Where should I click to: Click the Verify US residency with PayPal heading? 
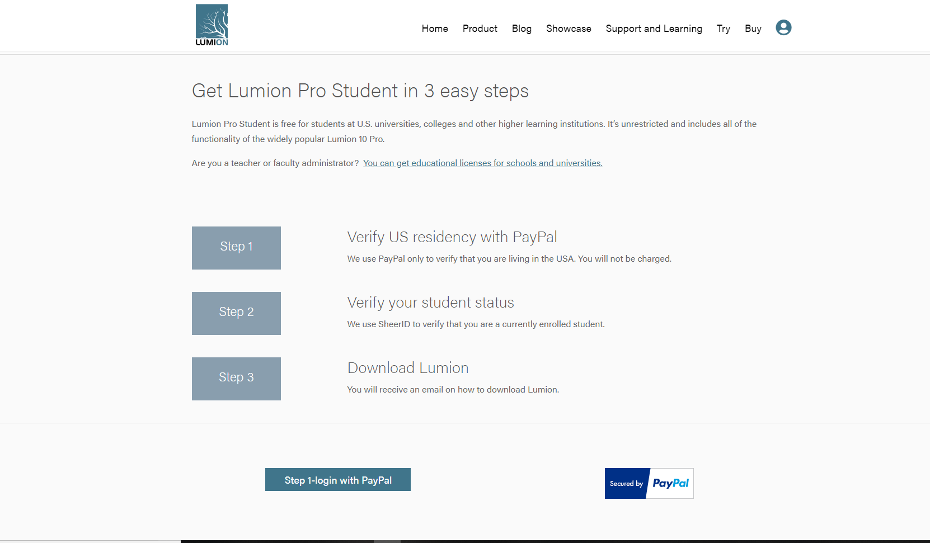coord(452,237)
